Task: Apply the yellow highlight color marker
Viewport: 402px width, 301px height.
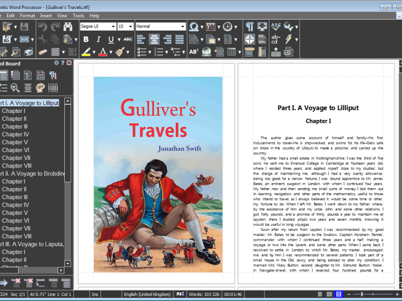Action: [x=86, y=52]
